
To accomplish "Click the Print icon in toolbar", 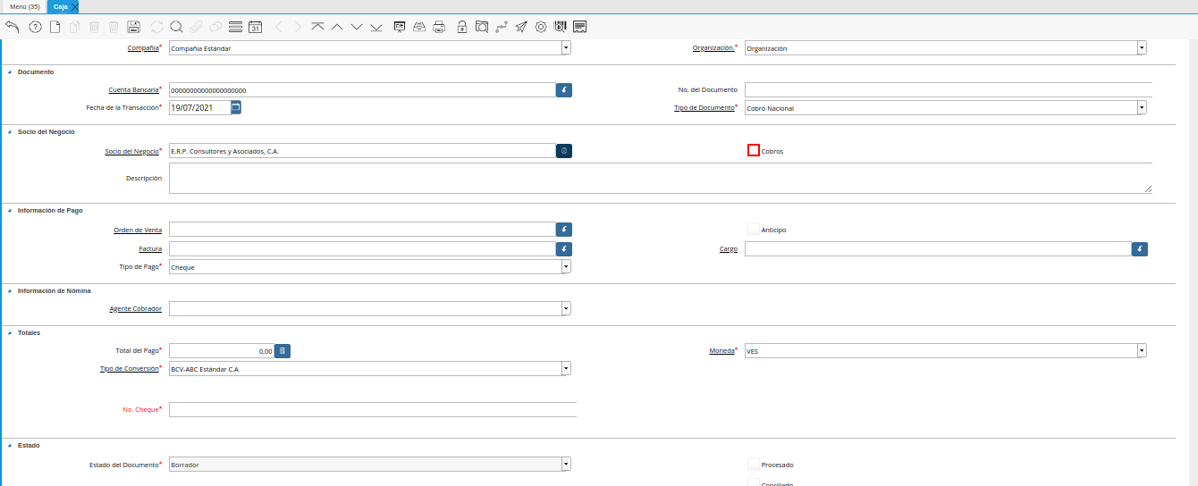I will (439, 27).
